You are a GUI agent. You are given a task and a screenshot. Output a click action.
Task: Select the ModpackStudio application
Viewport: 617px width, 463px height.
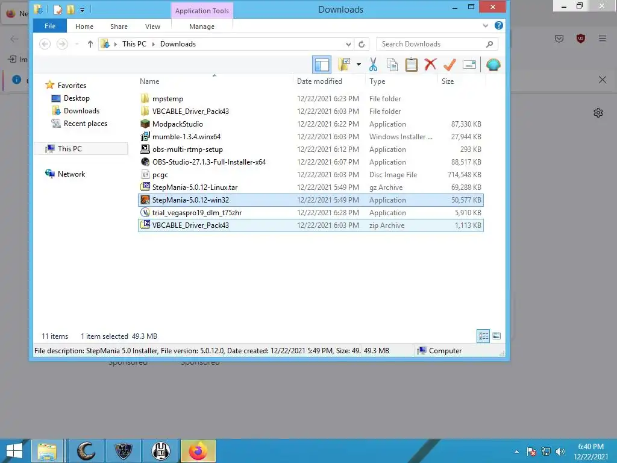(x=311, y=124)
